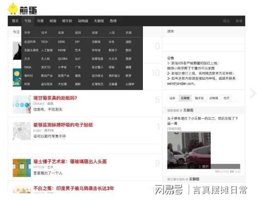Select MEME in the topics dropdown
The image size is (257, 200).
(62, 50)
